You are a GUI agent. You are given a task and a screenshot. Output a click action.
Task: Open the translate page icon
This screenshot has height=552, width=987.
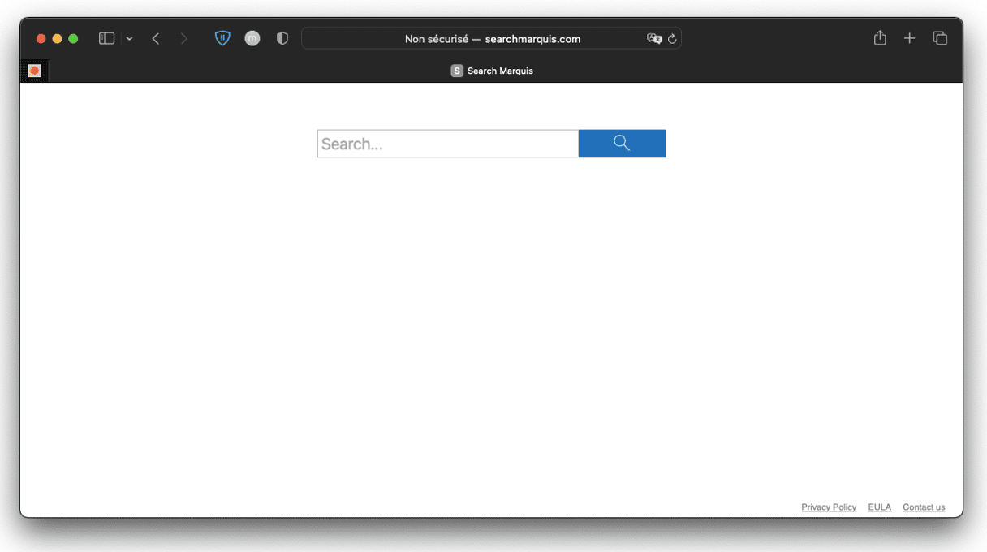pyautogui.click(x=654, y=38)
